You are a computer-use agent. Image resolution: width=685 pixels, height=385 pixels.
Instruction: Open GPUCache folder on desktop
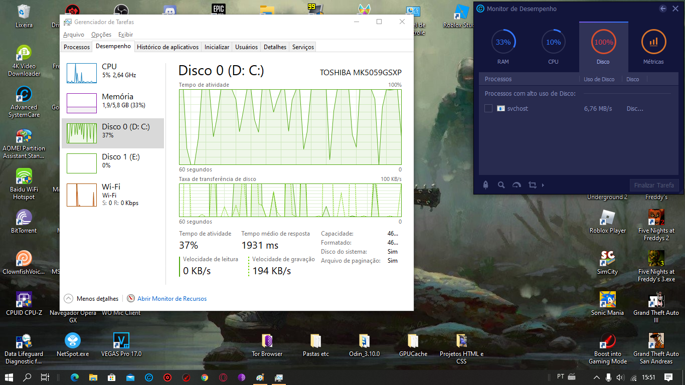click(413, 345)
